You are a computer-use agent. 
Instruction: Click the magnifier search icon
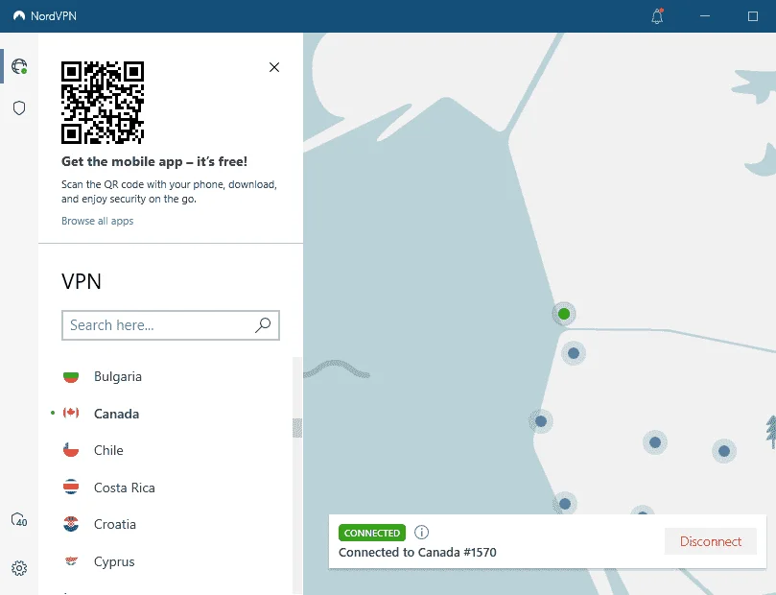(x=263, y=325)
